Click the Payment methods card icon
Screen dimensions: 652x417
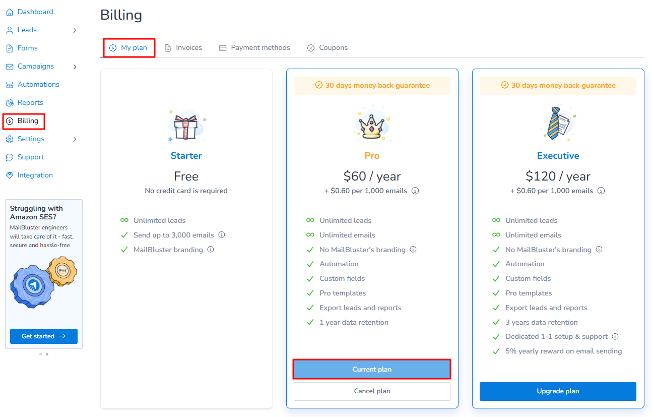click(x=223, y=48)
